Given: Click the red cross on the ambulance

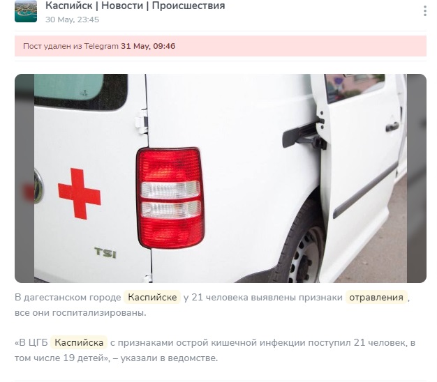Looking at the screenshot, I should pyautogui.click(x=80, y=194).
